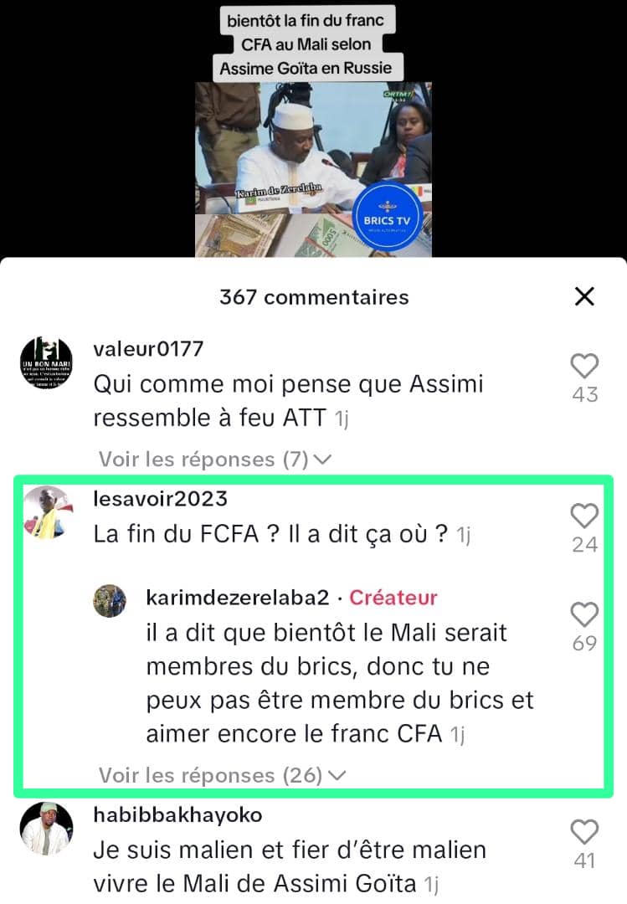
Task: Open karimdezerelaba2's small avatar
Action: pyautogui.click(x=110, y=601)
